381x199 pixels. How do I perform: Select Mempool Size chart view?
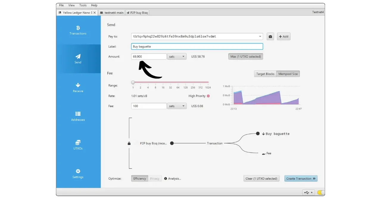click(288, 74)
